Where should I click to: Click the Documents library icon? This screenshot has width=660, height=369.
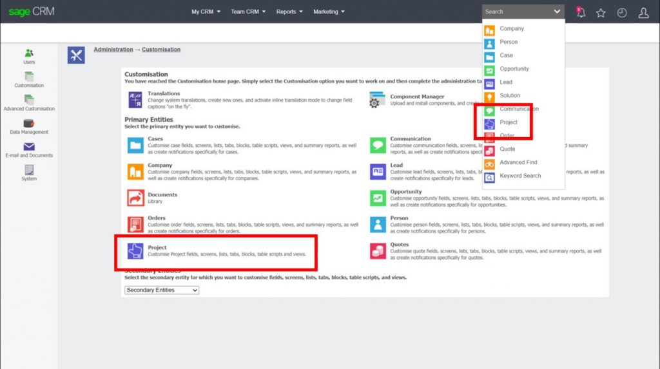[x=135, y=198]
